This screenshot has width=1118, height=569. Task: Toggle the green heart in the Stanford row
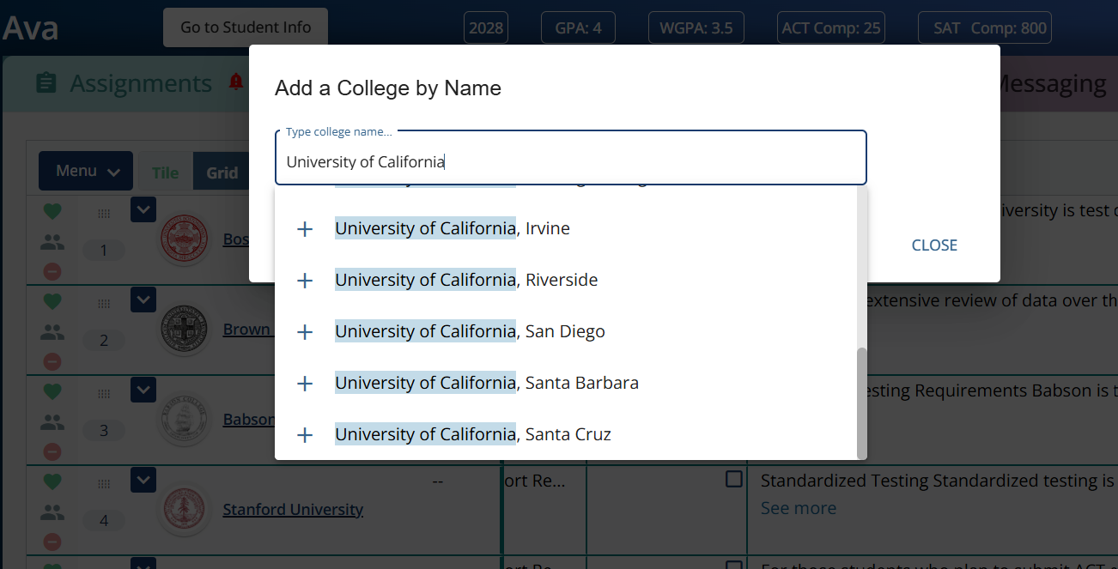tap(52, 481)
